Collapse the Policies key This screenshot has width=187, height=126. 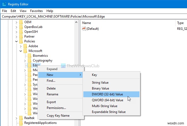pyautogui.click(x=17, y=41)
